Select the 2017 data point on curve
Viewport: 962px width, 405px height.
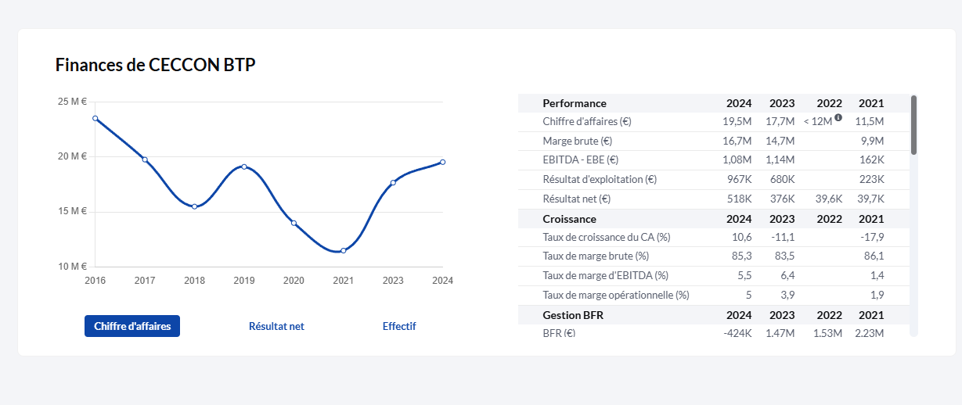coord(145,159)
